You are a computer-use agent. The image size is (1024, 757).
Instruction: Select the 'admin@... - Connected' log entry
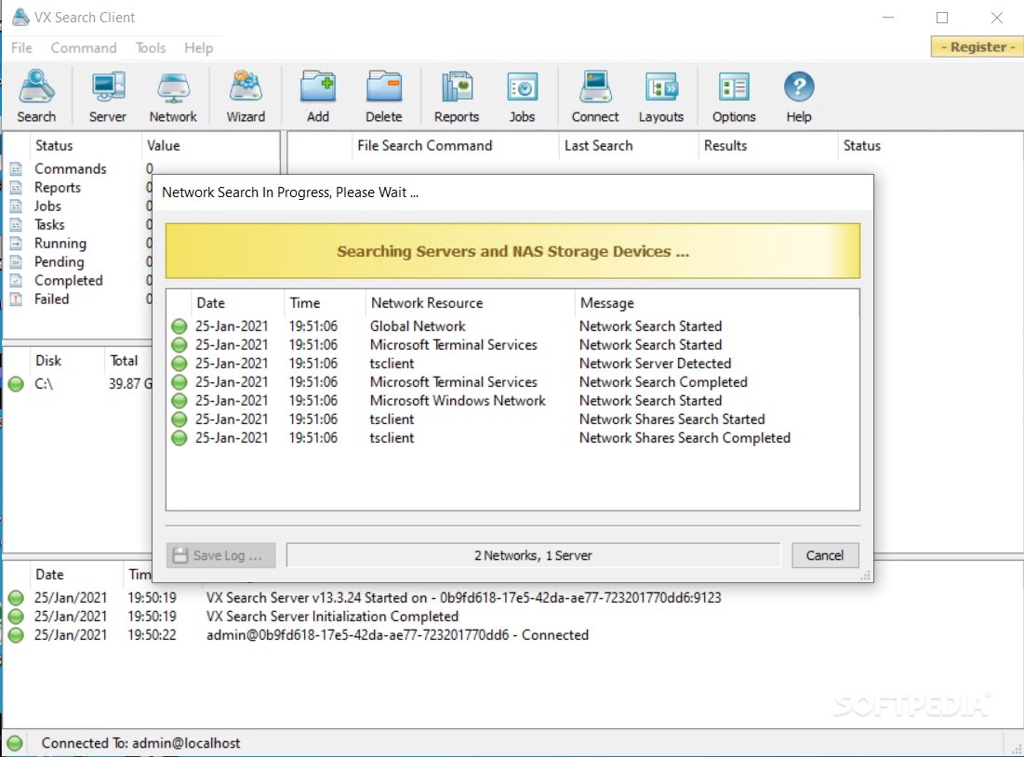tap(397, 635)
